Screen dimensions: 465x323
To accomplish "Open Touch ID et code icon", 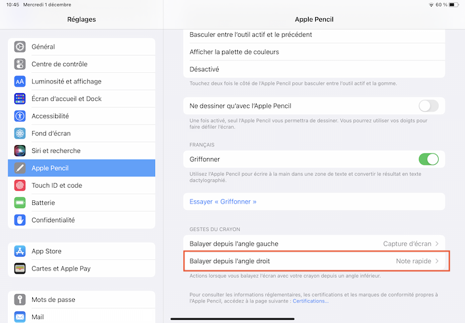I will pyautogui.click(x=20, y=186).
